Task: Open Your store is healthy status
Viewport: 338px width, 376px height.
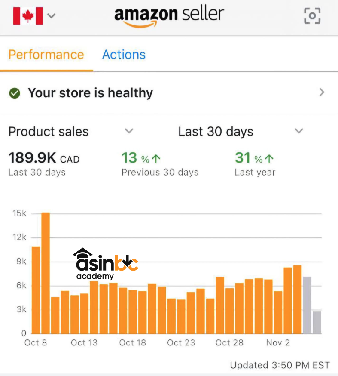Action: coord(90,93)
